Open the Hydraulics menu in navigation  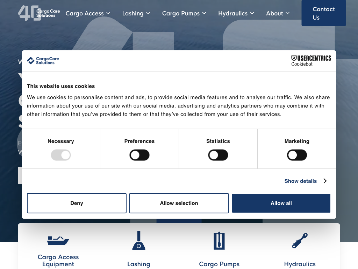tap(236, 13)
